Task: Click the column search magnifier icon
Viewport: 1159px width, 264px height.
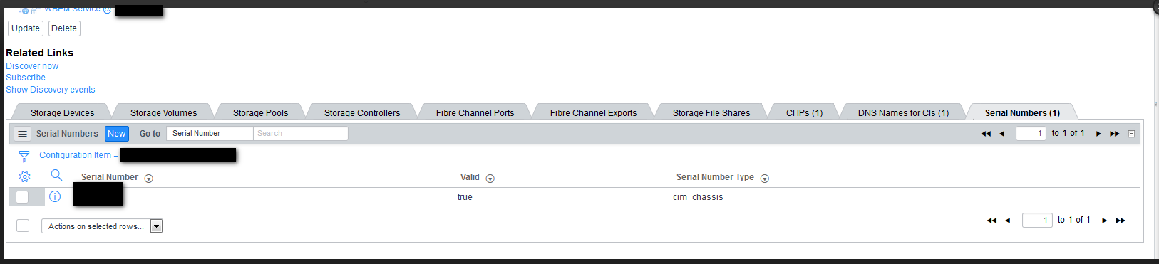Action: pos(56,175)
